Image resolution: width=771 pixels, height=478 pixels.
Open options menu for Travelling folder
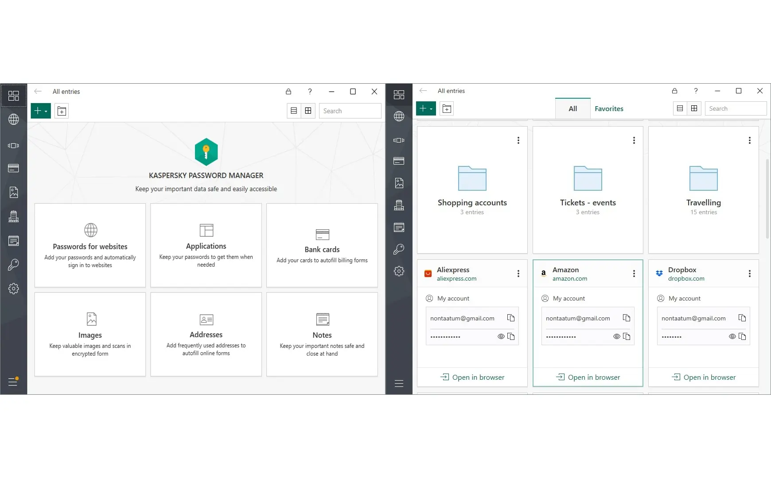click(749, 140)
